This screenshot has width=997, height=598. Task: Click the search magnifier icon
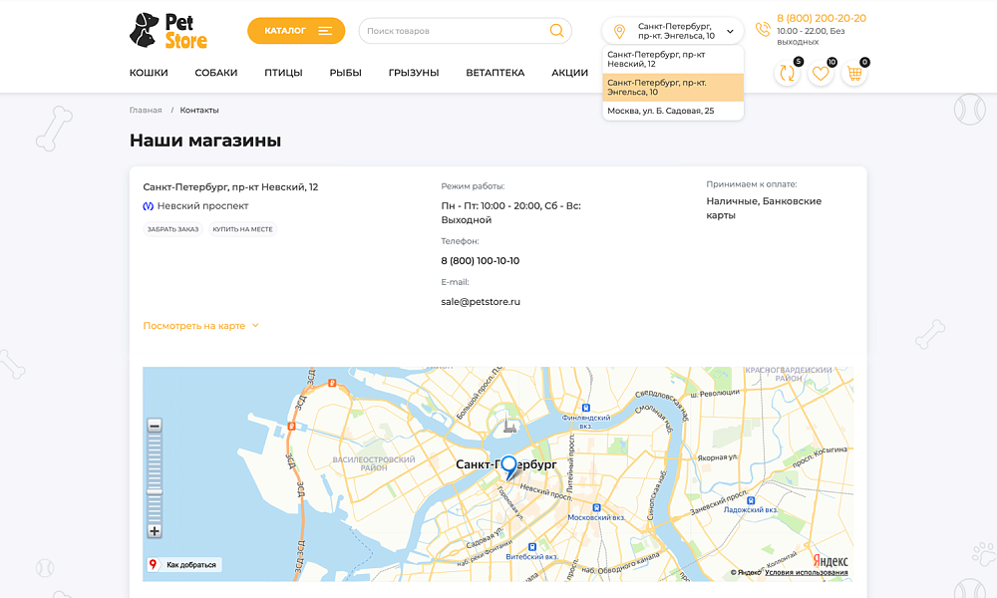click(556, 31)
